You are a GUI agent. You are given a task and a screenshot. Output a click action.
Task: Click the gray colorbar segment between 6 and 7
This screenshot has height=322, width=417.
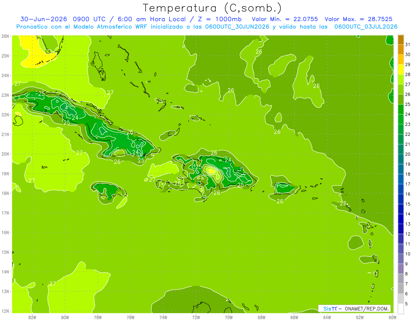tap(401, 289)
